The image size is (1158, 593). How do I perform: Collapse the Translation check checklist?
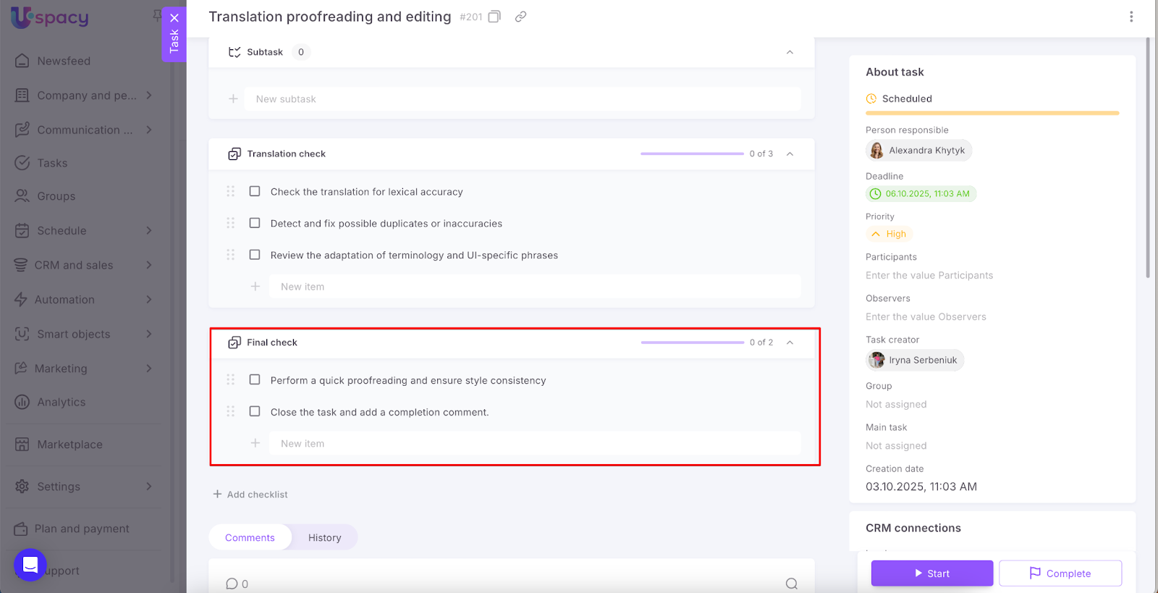(790, 153)
